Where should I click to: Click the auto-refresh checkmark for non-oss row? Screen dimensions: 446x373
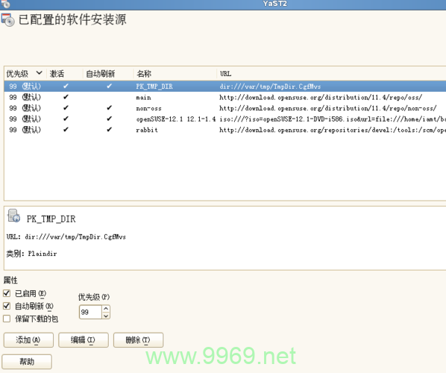(x=109, y=108)
